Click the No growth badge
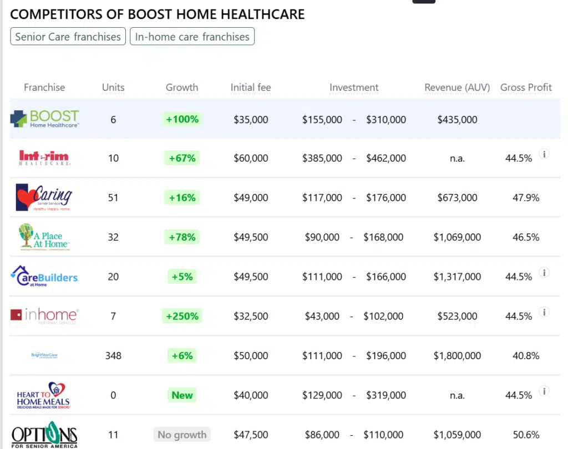 click(182, 435)
